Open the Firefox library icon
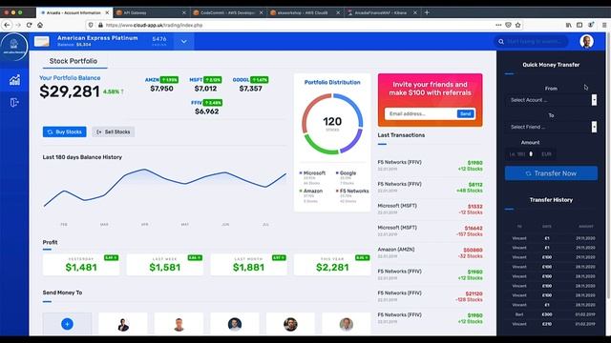Viewport: 611px width, 343px height. pyautogui.click(x=569, y=25)
